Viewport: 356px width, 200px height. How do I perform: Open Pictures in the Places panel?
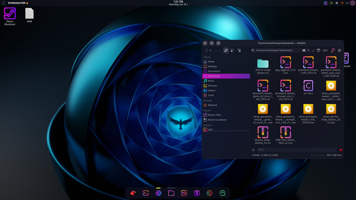pos(226,86)
